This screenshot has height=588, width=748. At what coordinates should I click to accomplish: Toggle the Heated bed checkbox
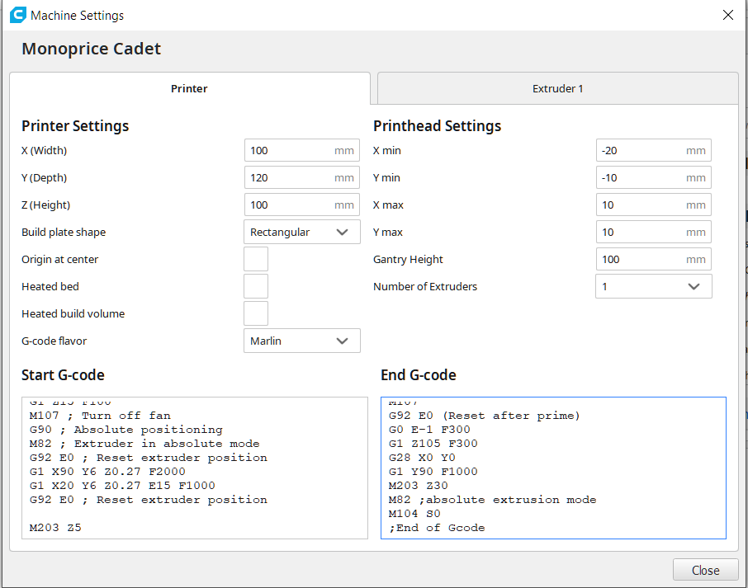point(256,286)
